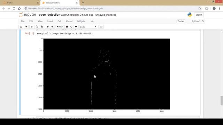Screen dimensions: 223x125
Task: Click the Jupyter logo
Action: pyautogui.click(x=28, y=15)
